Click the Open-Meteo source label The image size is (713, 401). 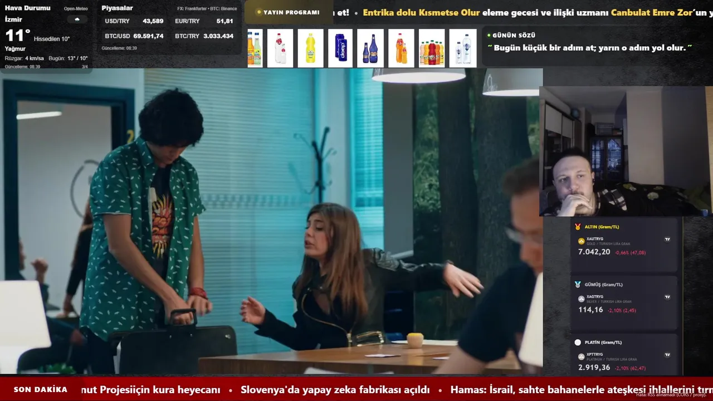click(76, 9)
